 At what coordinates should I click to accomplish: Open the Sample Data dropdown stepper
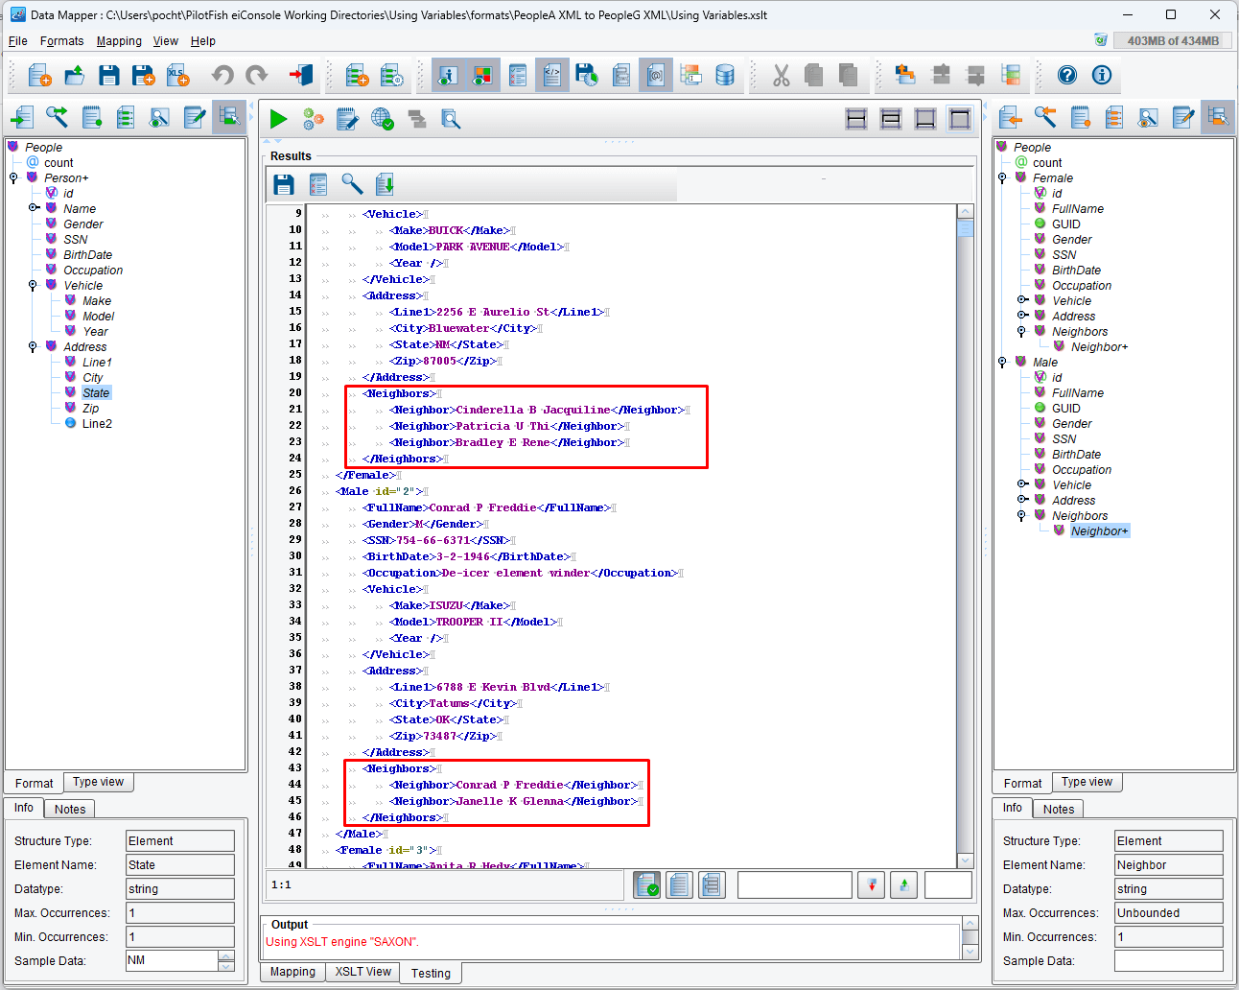(x=226, y=960)
